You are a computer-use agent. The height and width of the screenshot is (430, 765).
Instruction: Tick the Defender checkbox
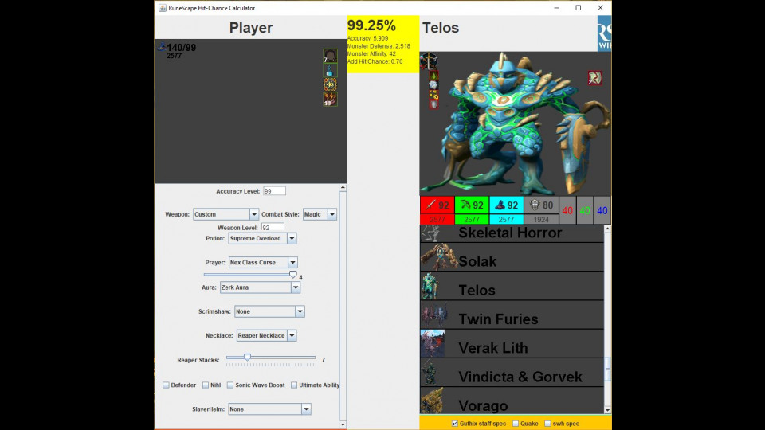(x=167, y=385)
